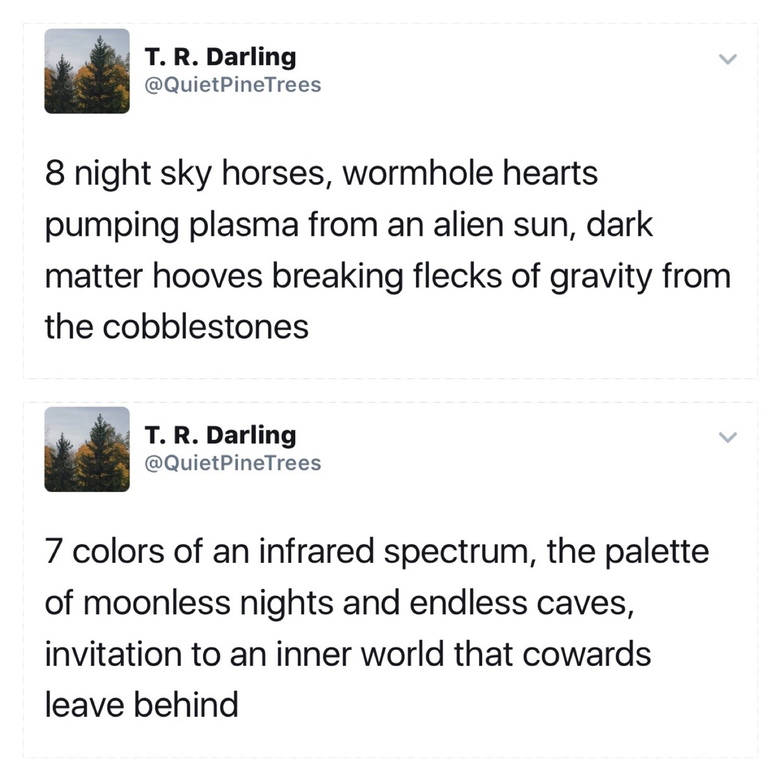The height and width of the screenshot is (781, 781).
Task: Click profile avatar on the first tweet
Action: [x=87, y=71]
